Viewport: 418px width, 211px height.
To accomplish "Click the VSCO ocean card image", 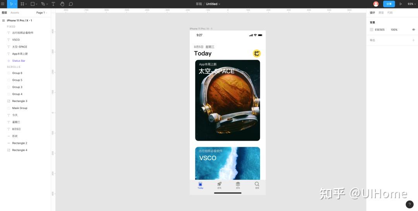I will (x=228, y=163).
